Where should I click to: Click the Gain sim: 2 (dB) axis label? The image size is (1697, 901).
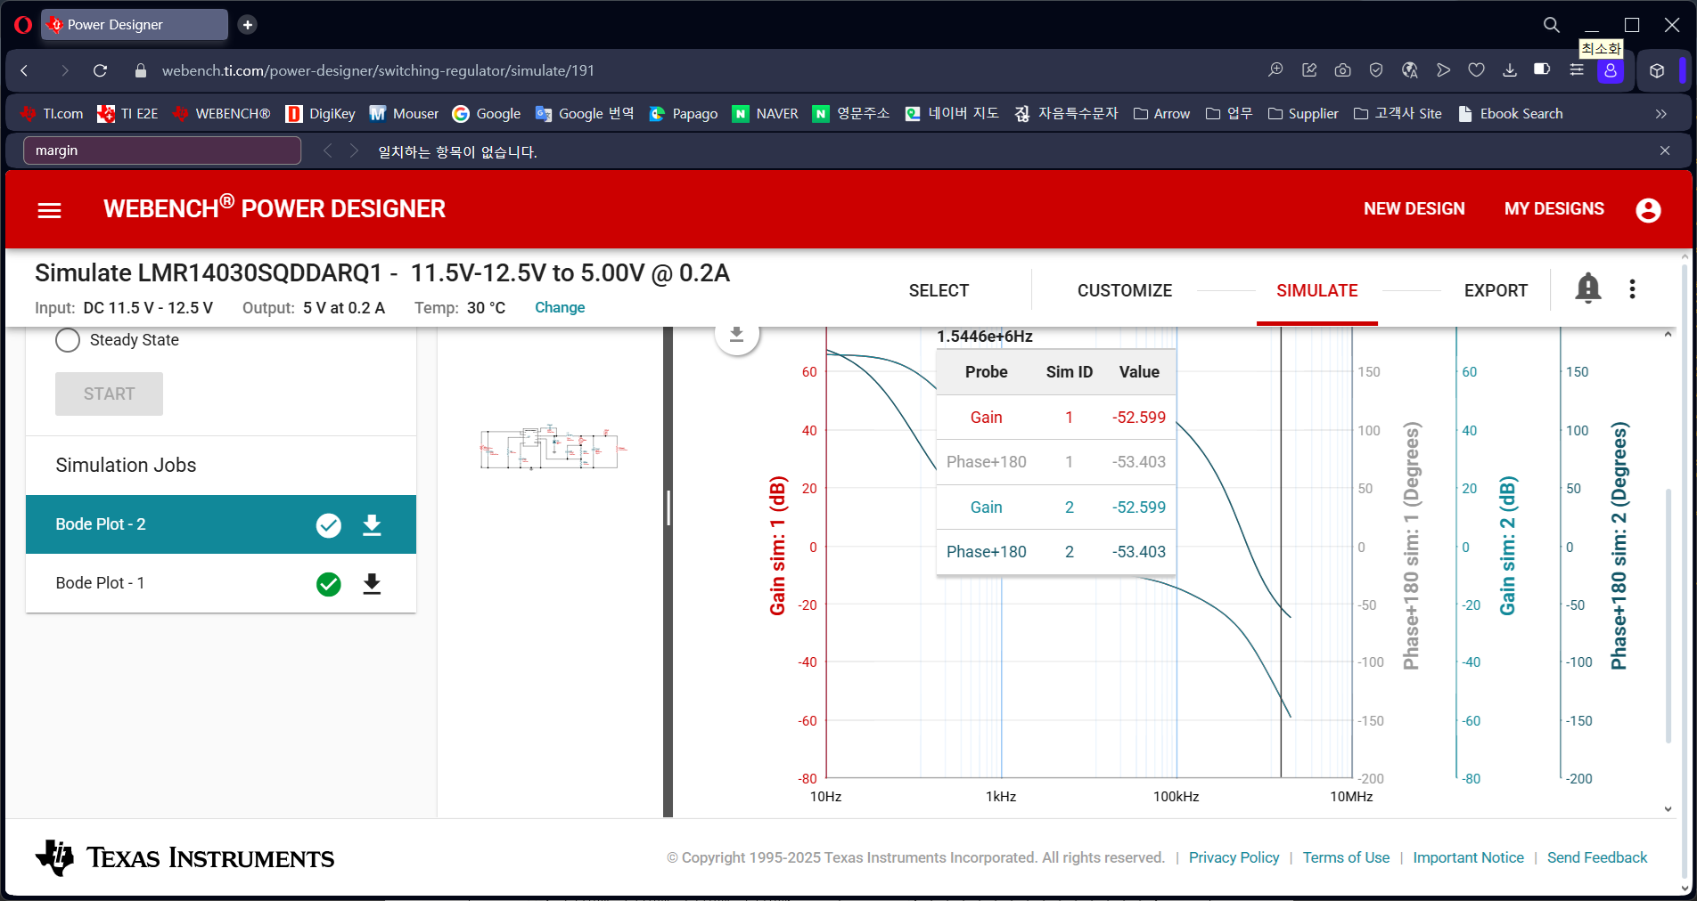click(1507, 546)
